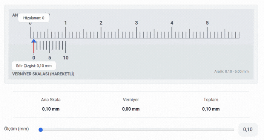Click the Toplam value 0,10 mm
This screenshot has width=264, height=140.
[211, 109]
